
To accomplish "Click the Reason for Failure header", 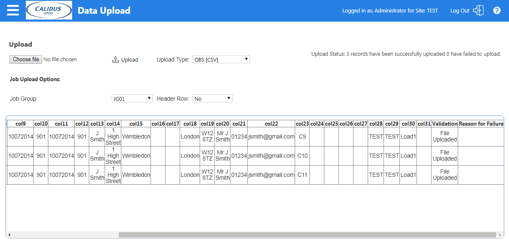I will 481,124.
